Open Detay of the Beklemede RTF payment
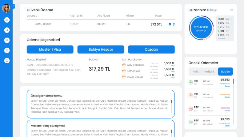The image size is (244, 137). pos(227,97)
